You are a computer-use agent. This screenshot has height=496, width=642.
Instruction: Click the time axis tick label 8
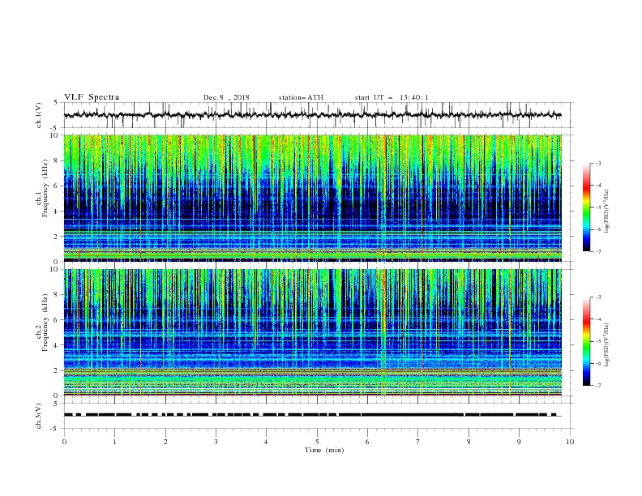point(469,442)
